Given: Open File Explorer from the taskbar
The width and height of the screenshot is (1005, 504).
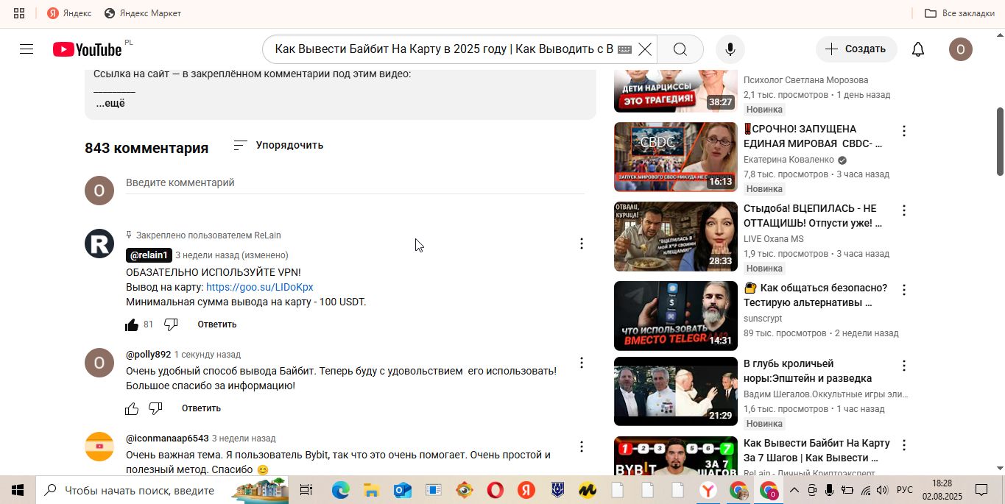Looking at the screenshot, I should (371, 490).
